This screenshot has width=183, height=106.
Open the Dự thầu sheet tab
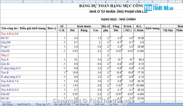[x=114, y=104]
